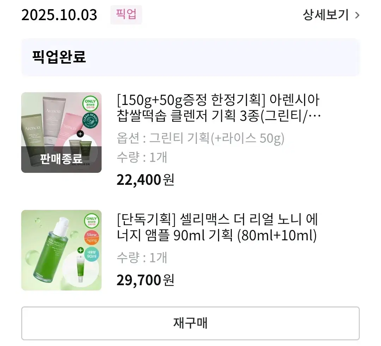Click the 2025.10.03 order date

point(59,15)
